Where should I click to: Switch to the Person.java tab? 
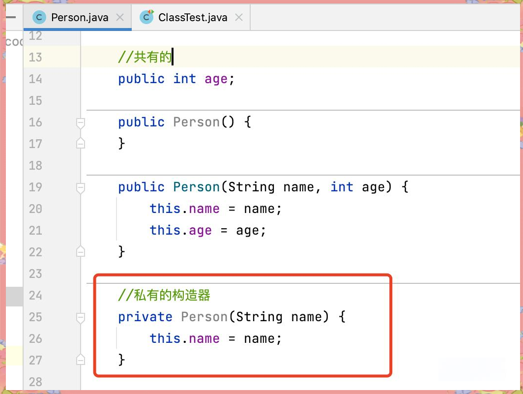click(77, 17)
